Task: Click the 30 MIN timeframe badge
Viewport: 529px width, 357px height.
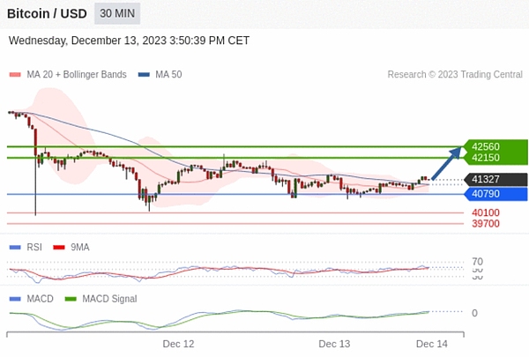Action: click(x=117, y=14)
